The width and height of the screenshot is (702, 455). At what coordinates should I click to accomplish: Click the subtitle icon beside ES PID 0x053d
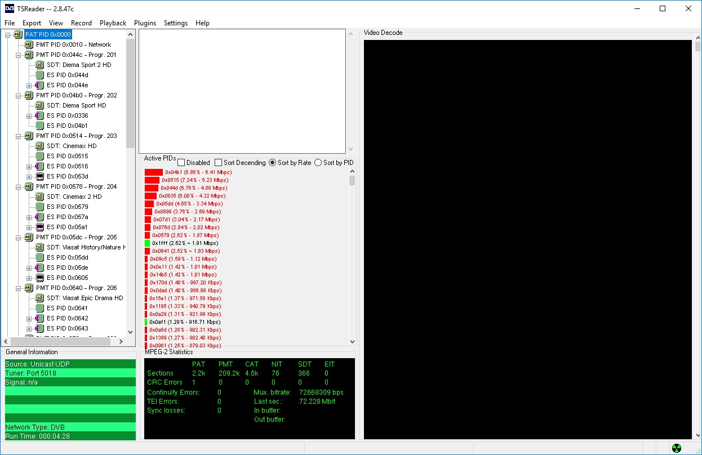[39, 176]
